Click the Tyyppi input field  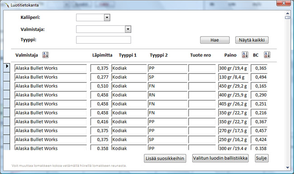[x=104, y=40]
